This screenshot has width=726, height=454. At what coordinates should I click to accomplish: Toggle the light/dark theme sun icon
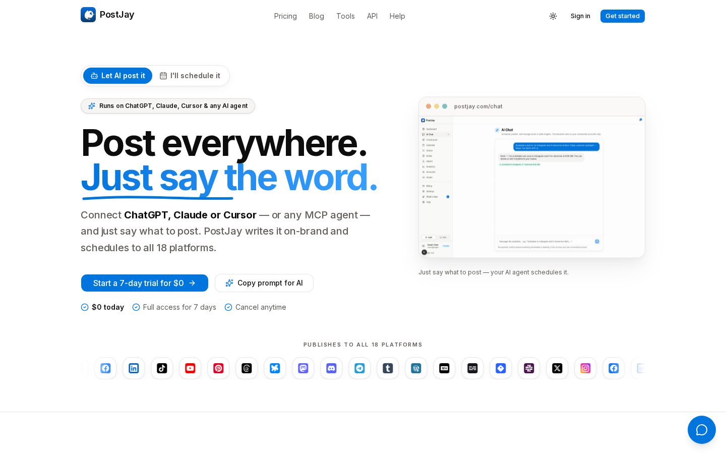[553, 16]
